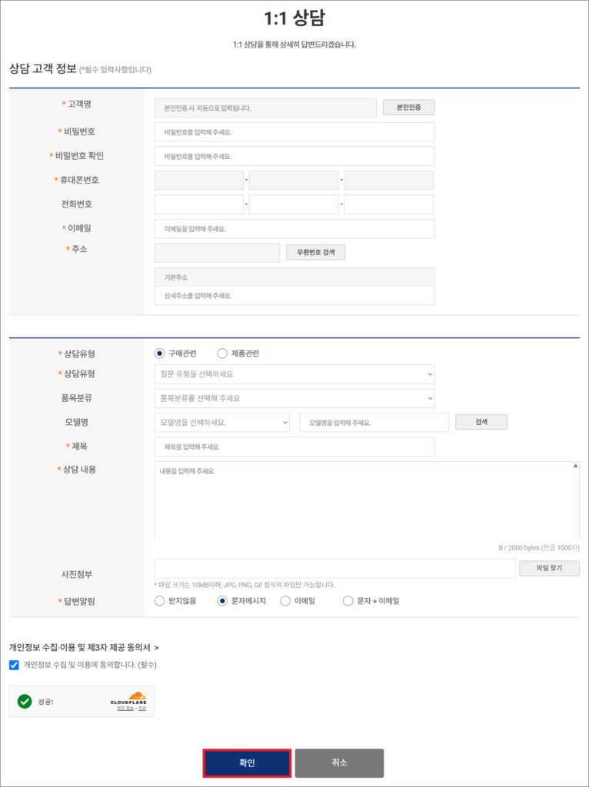Select 이메일 reply notification option

click(x=285, y=601)
